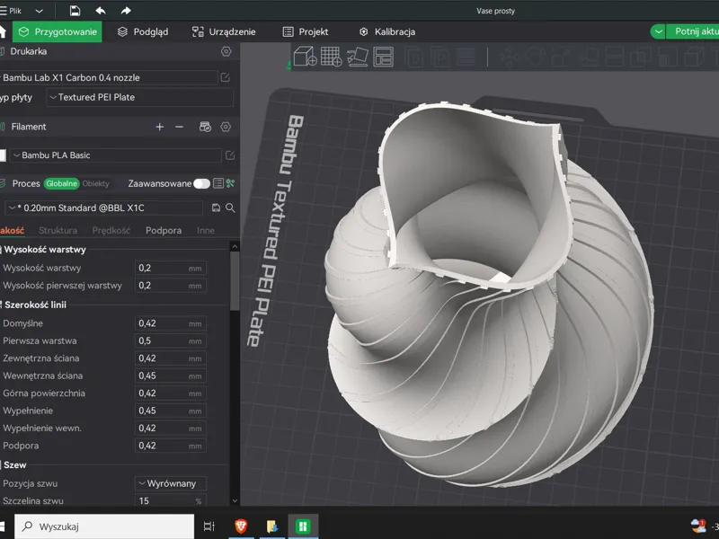Click the save icon in top bar
This screenshot has width=719, height=539.
point(75,11)
